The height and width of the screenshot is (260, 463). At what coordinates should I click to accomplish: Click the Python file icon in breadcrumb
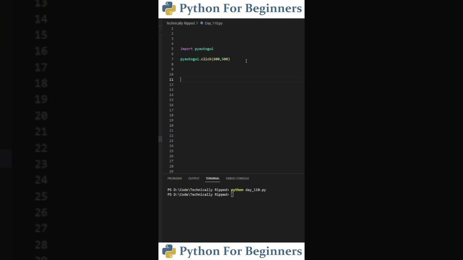click(x=202, y=23)
